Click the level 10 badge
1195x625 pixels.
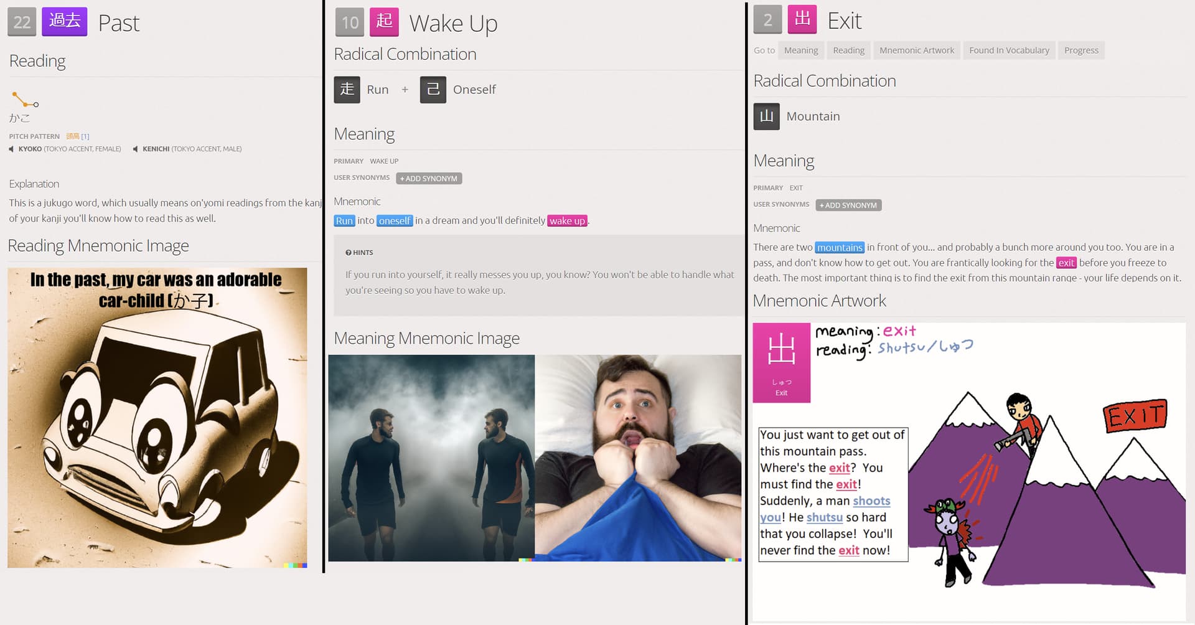(350, 22)
